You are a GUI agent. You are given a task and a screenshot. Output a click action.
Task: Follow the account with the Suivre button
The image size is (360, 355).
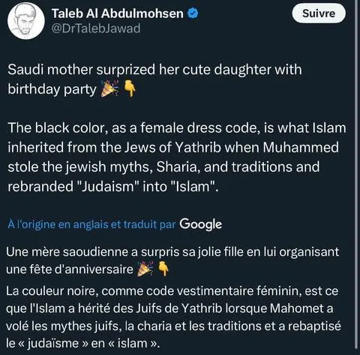click(319, 14)
